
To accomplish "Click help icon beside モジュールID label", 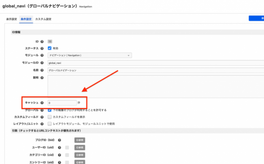I will coord(42,63).
